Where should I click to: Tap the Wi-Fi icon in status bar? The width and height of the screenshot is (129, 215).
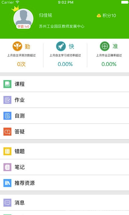pyautogui.click(x=17, y=2)
